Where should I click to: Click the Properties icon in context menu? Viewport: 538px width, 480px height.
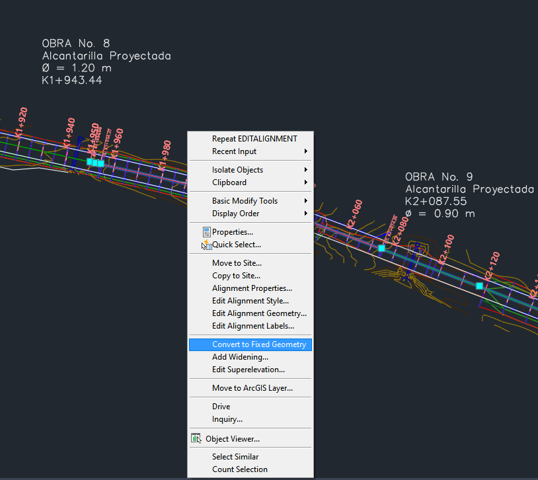tap(206, 232)
